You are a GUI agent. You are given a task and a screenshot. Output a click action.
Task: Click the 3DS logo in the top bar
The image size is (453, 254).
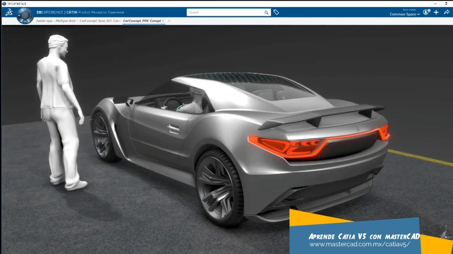[10, 12]
